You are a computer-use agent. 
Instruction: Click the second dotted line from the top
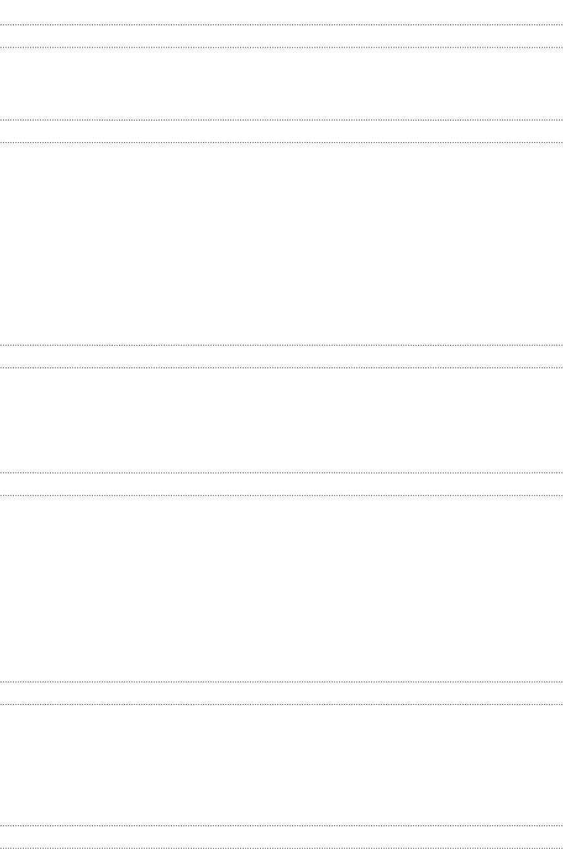(x=281, y=47)
